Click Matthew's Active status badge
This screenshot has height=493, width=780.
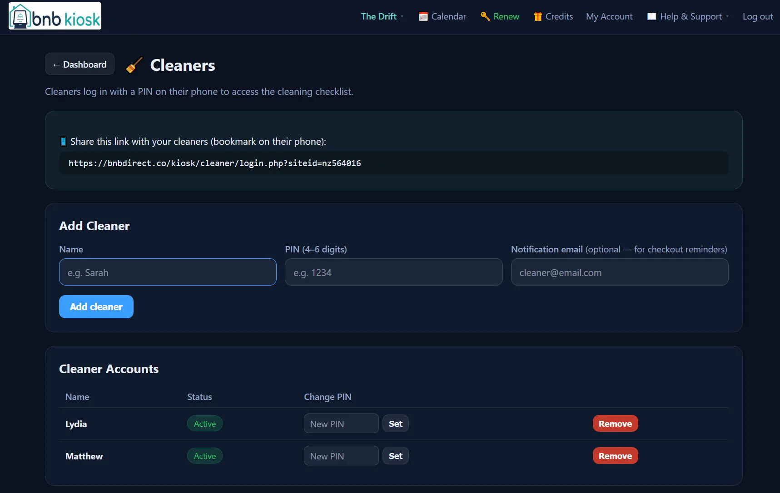(x=205, y=456)
